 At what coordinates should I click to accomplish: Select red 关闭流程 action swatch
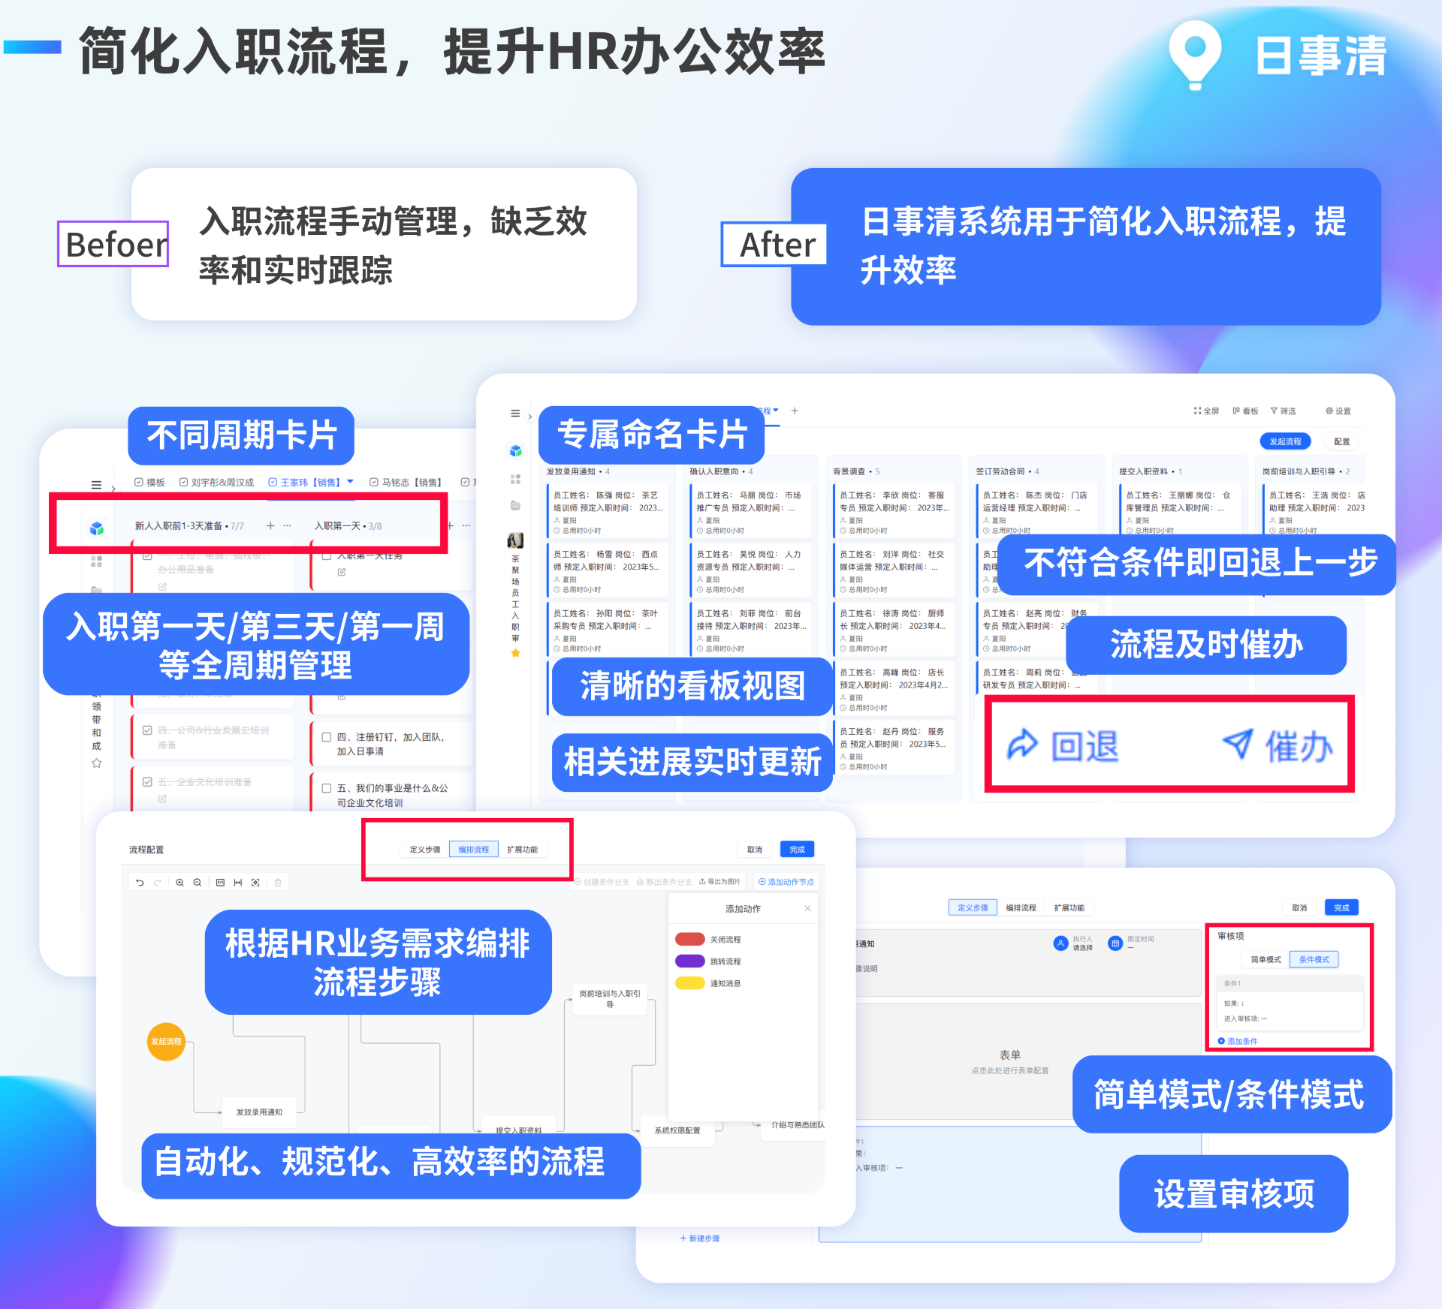click(x=689, y=939)
